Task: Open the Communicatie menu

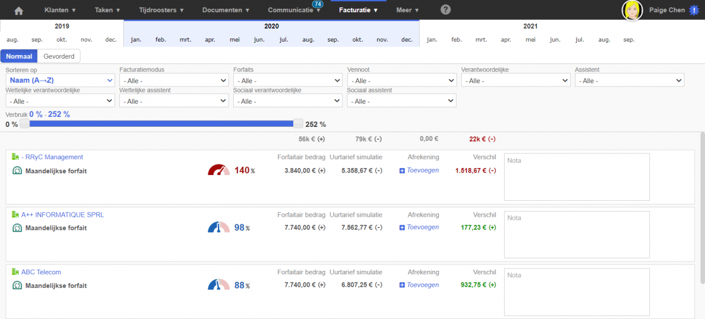Action: click(294, 10)
